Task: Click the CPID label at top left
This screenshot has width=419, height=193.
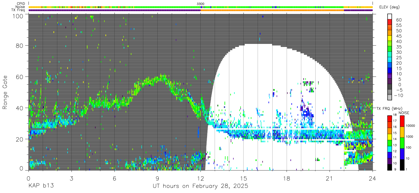Action: click(20, 4)
